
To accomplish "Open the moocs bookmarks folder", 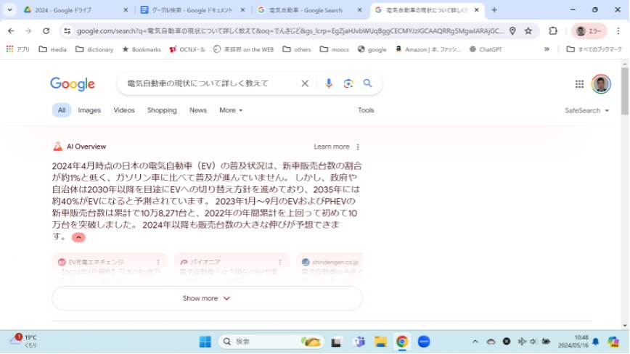I will [x=335, y=49].
